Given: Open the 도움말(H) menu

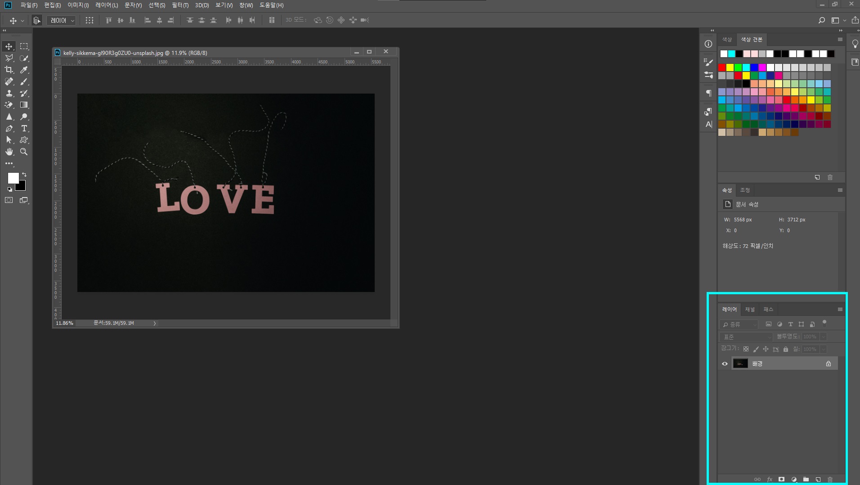Looking at the screenshot, I should pyautogui.click(x=271, y=5).
